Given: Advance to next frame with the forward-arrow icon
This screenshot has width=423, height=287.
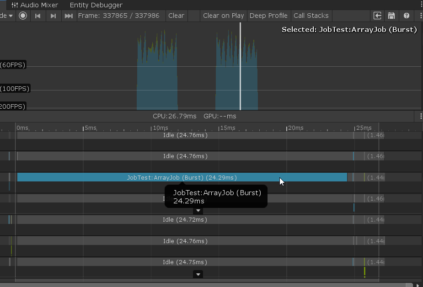Looking at the screenshot, I should [53, 16].
